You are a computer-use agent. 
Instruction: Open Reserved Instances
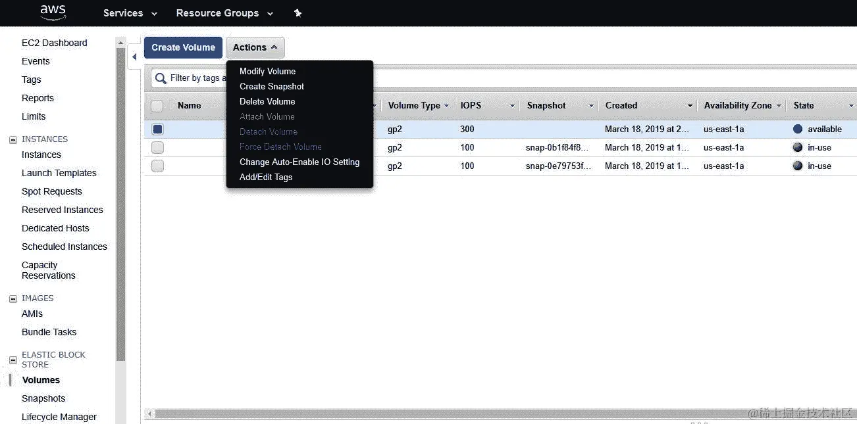(62, 210)
